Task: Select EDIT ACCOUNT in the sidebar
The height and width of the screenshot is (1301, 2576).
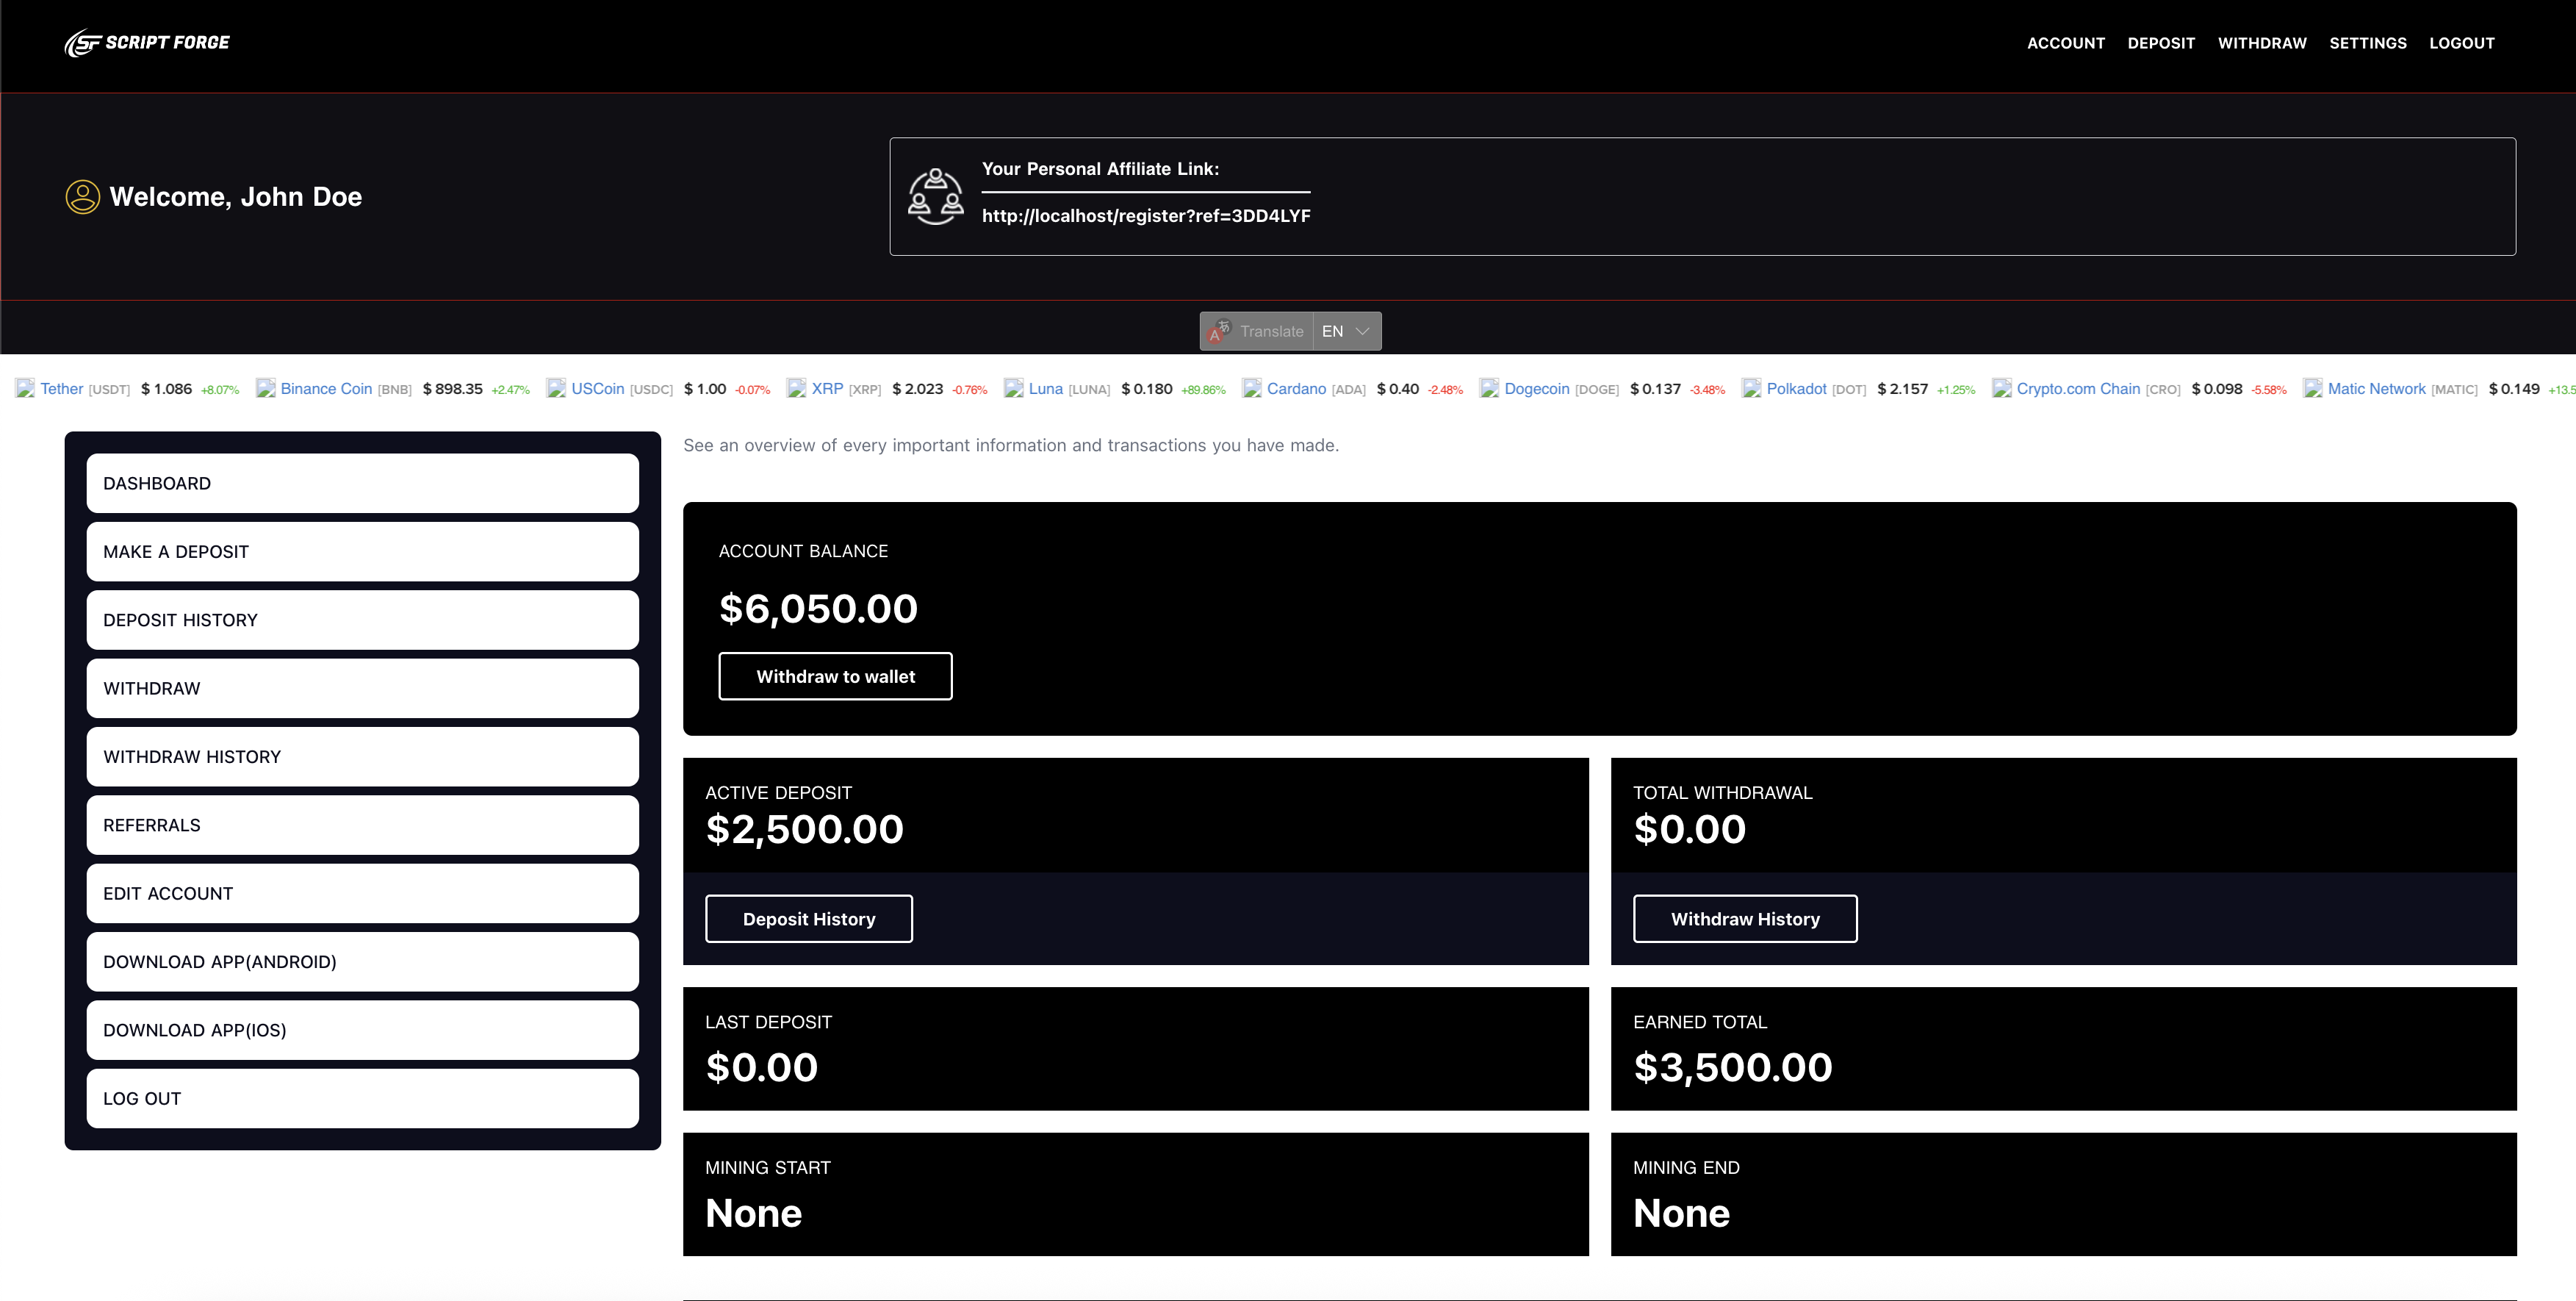Action: coord(362,892)
